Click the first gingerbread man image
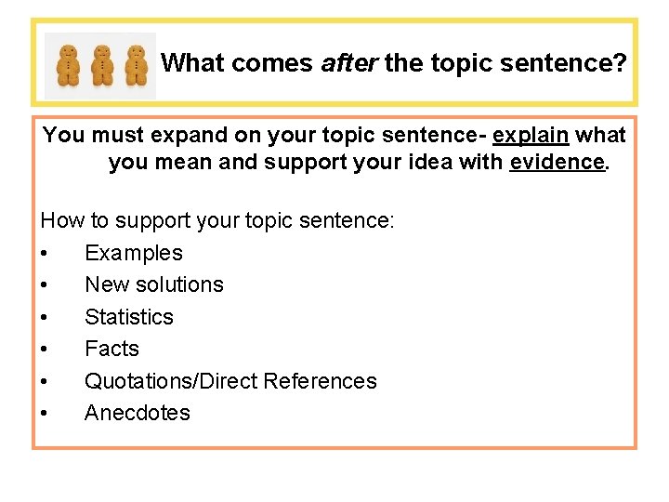Screen dimensions: 669x502 (67, 65)
